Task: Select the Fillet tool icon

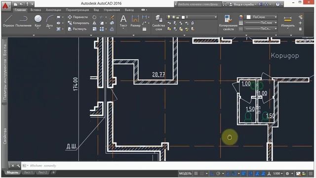Action: [x=102, y=23]
